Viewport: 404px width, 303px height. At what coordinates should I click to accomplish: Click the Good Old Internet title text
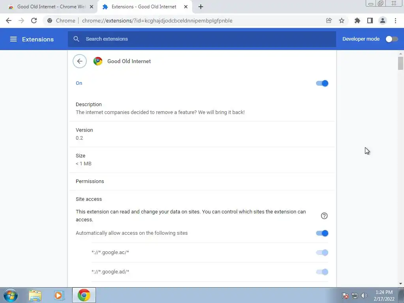click(x=129, y=61)
